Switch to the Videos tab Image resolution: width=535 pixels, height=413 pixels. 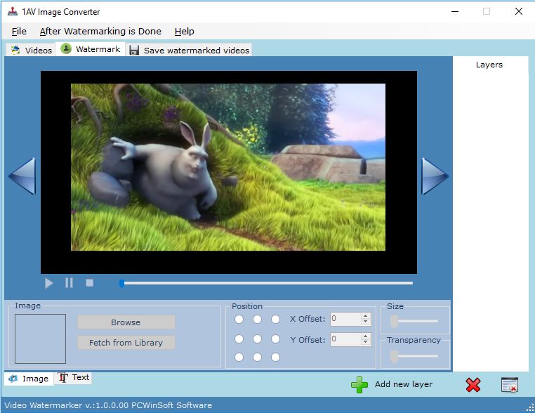point(31,50)
